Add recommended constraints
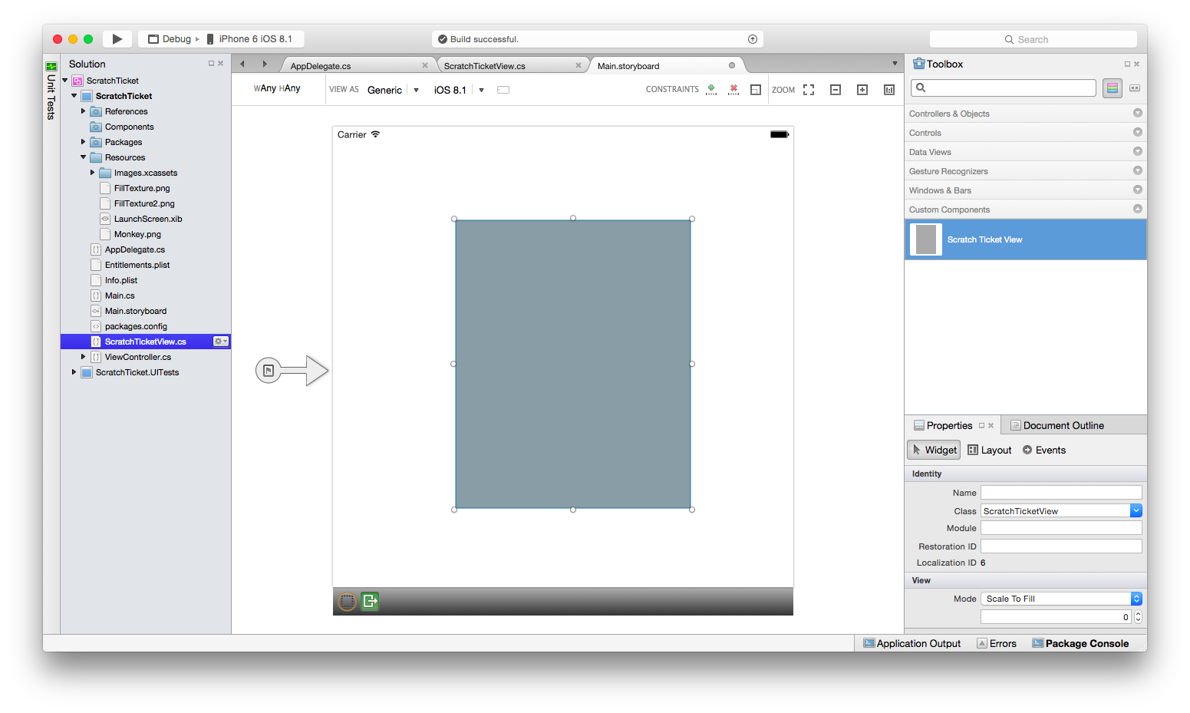 point(711,90)
